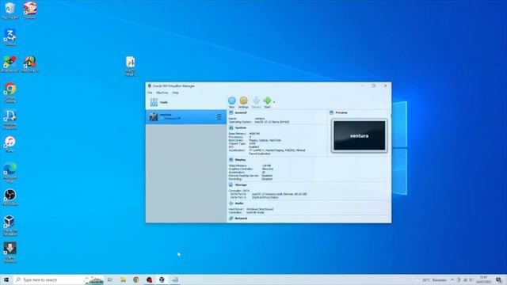
Task: Select the OBS Studio desktop shortcut
Action: [10, 197]
